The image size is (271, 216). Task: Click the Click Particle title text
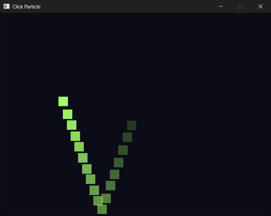26,6
